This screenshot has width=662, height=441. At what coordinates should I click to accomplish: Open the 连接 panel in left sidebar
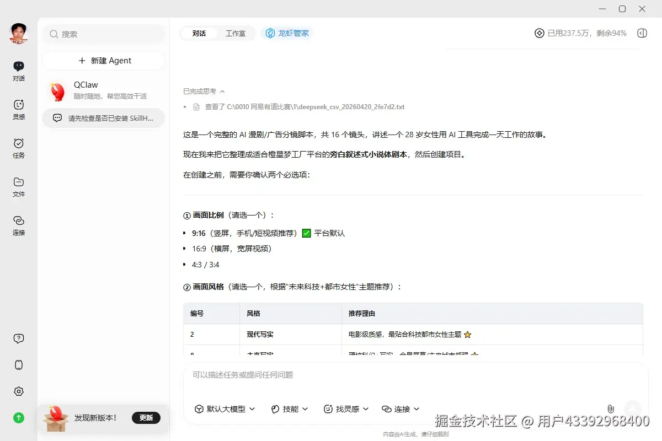point(19,226)
